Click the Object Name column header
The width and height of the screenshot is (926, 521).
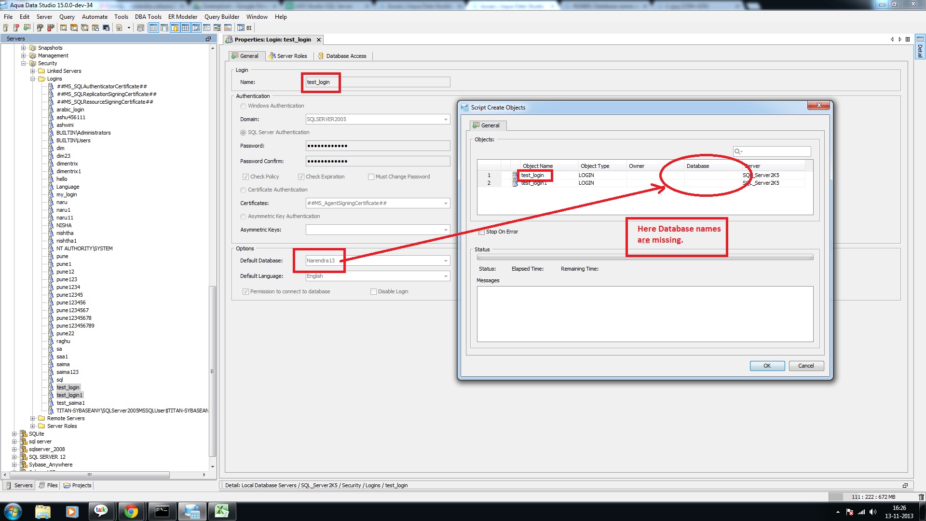point(549,166)
